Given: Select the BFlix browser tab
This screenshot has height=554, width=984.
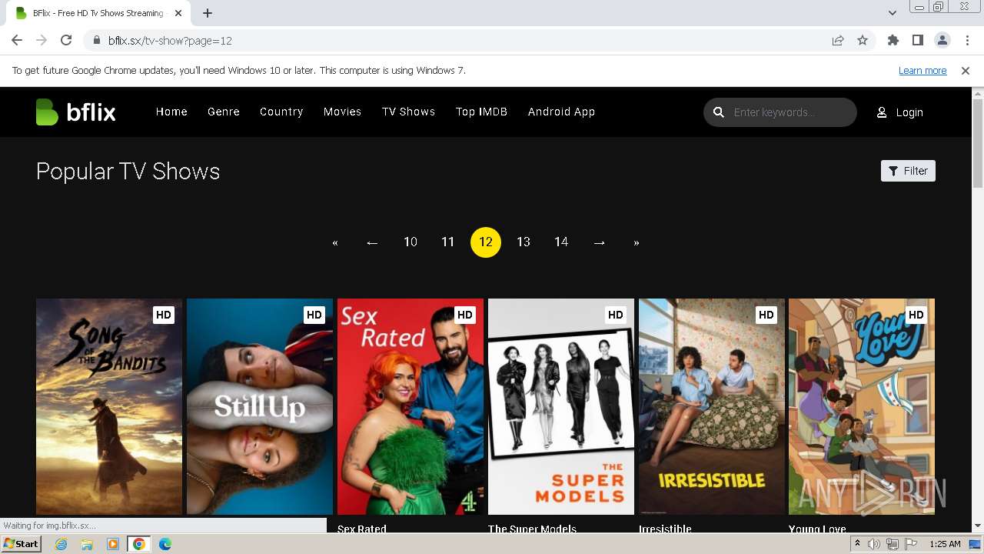Looking at the screenshot, I should click(98, 13).
